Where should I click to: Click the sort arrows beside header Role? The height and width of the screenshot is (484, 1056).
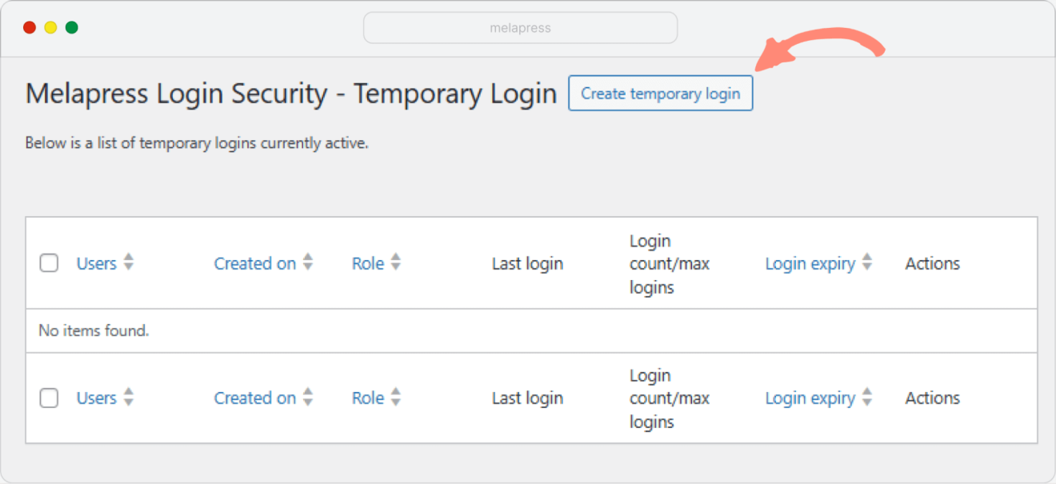395,262
